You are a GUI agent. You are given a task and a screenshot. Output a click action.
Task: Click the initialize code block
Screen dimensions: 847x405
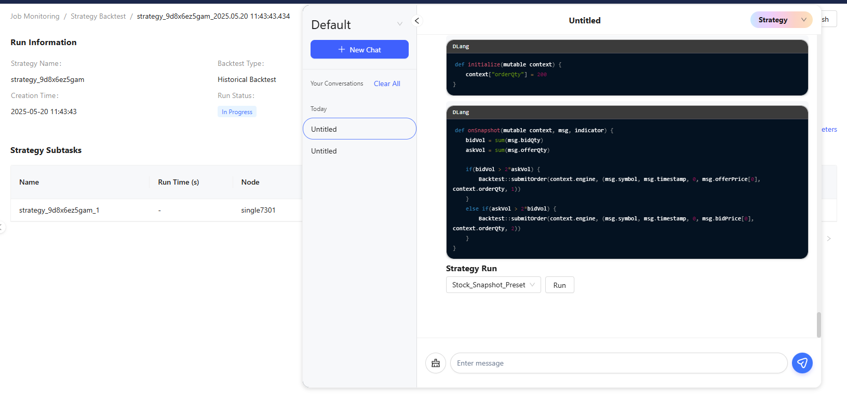point(627,67)
